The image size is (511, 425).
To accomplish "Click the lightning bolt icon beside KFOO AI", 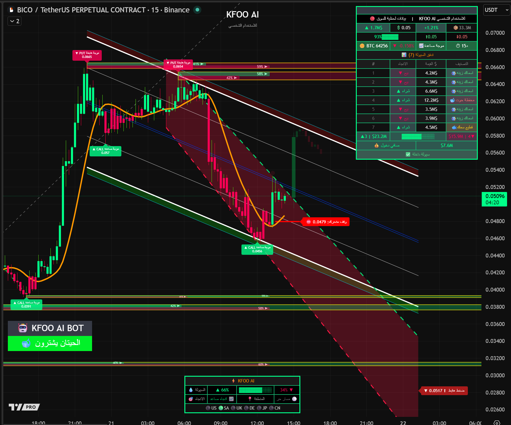I will click(x=233, y=381).
